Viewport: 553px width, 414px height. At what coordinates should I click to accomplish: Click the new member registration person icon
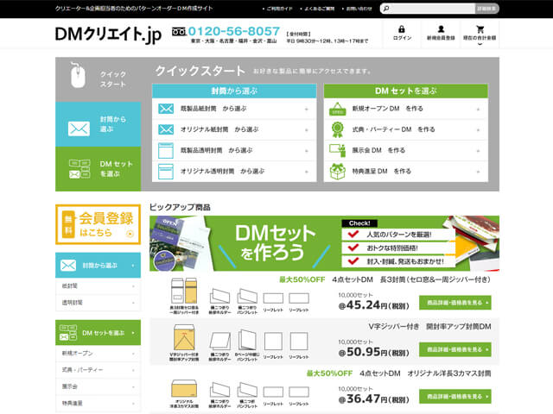pyautogui.click(x=442, y=28)
